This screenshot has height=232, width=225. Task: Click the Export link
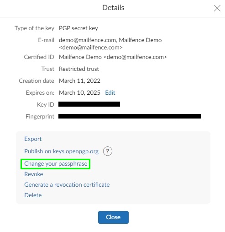click(33, 139)
